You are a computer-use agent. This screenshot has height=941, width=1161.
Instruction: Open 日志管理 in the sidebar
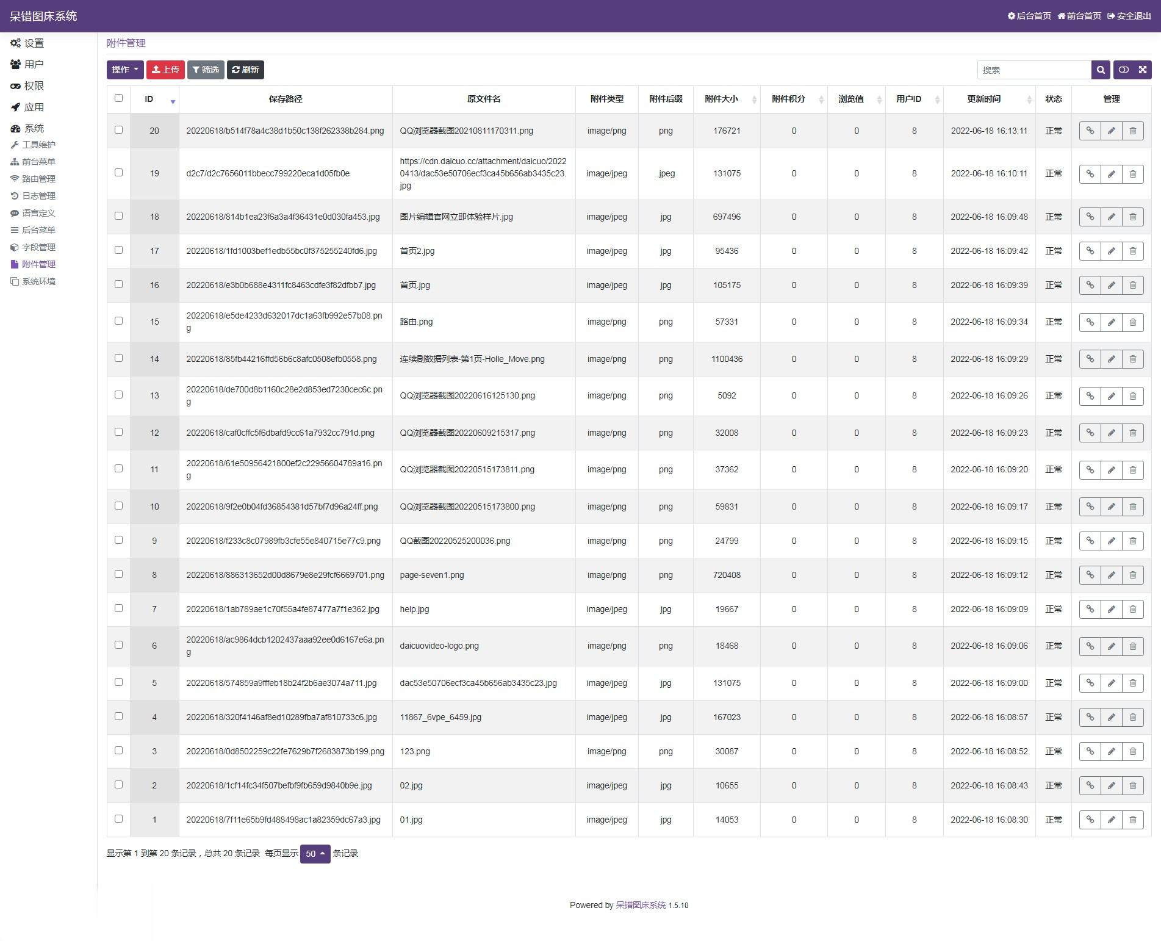pos(38,196)
